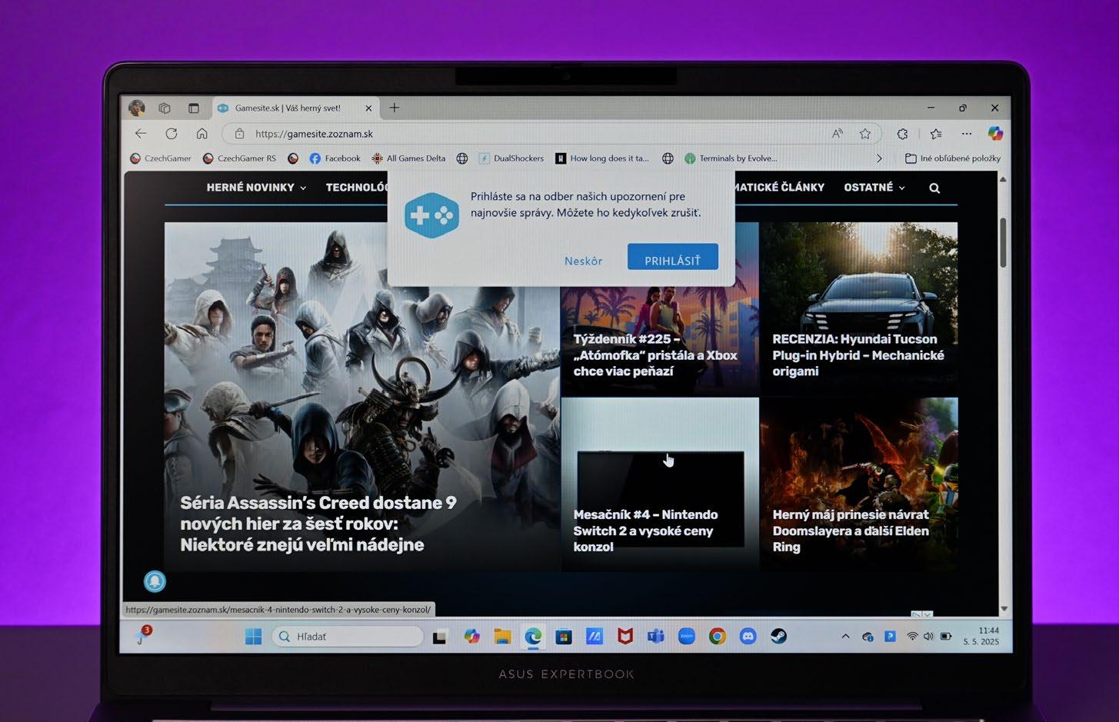Open Task View from the taskbar
This screenshot has width=1119, height=722.
point(440,637)
